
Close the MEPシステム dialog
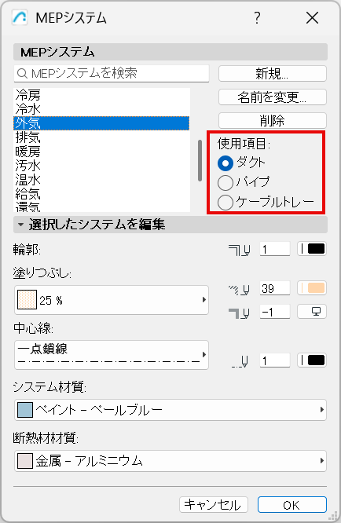click(312, 18)
